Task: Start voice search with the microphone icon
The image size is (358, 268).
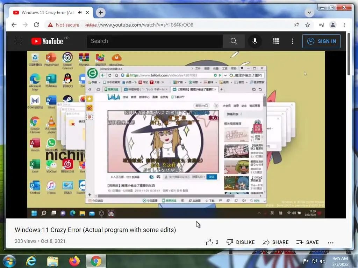Action: [x=255, y=41]
